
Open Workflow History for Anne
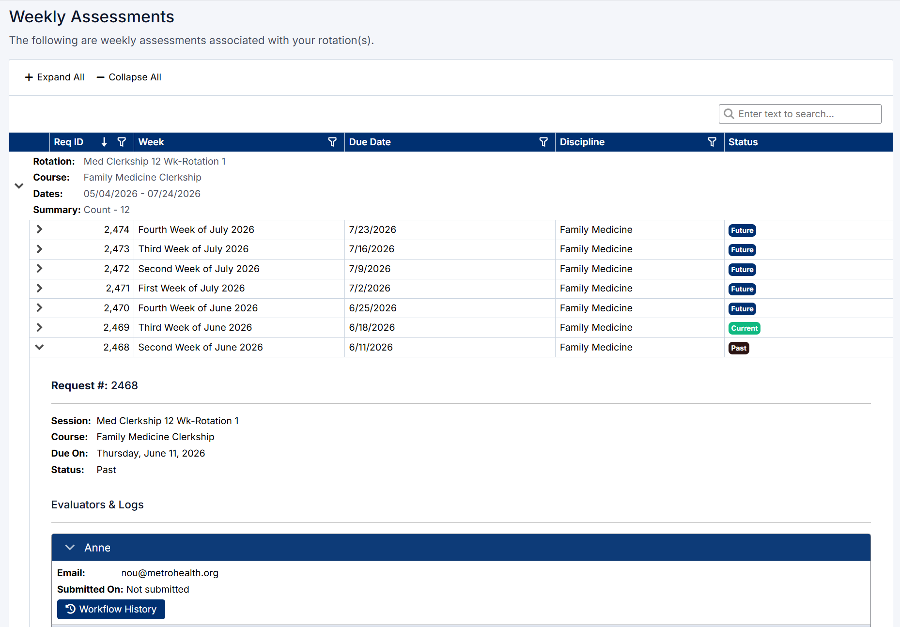coord(111,609)
